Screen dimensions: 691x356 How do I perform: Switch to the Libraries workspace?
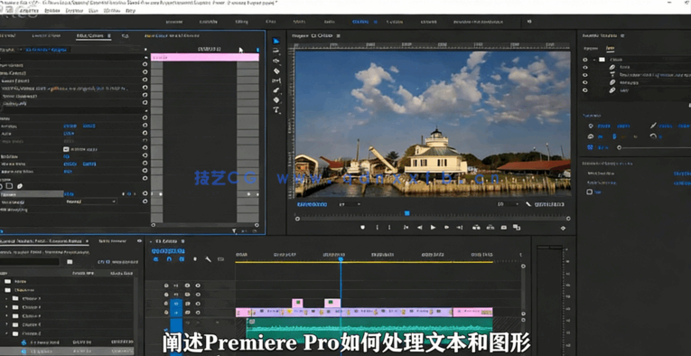[x=428, y=22]
